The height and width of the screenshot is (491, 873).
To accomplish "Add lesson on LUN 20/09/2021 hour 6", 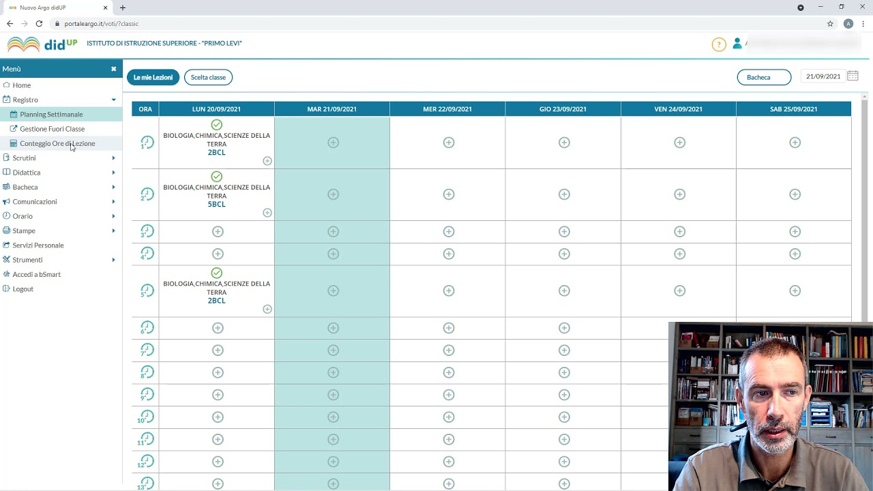I will [x=218, y=328].
